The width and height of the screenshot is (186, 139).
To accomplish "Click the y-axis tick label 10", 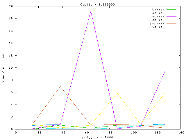I will pos(11,68).
